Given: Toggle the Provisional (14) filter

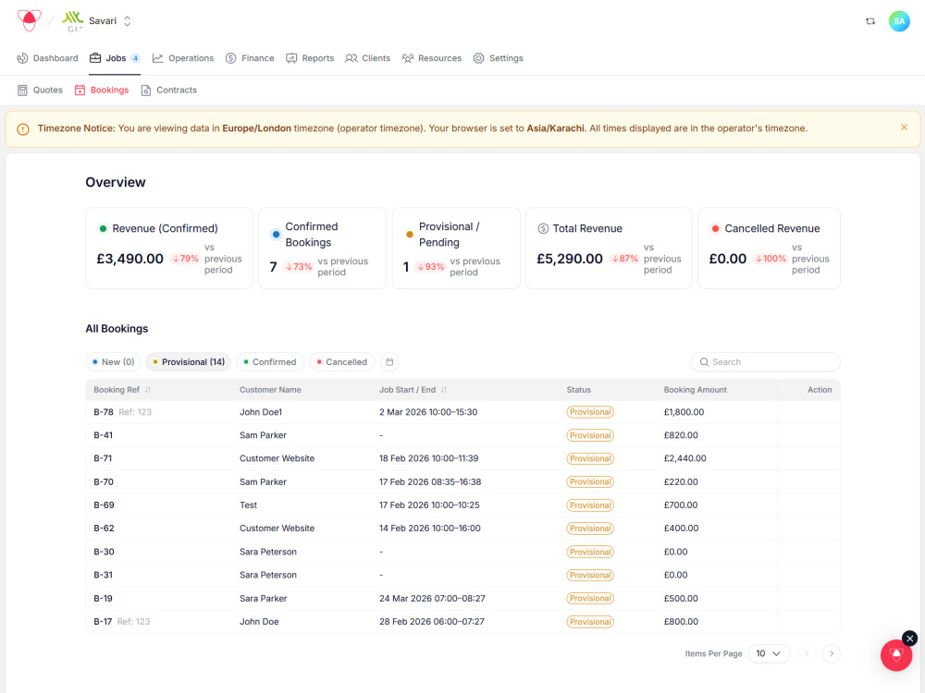Looking at the screenshot, I should (x=188, y=362).
